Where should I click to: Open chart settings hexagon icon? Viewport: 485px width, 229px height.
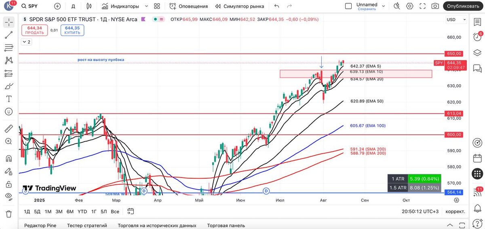[x=410, y=6]
